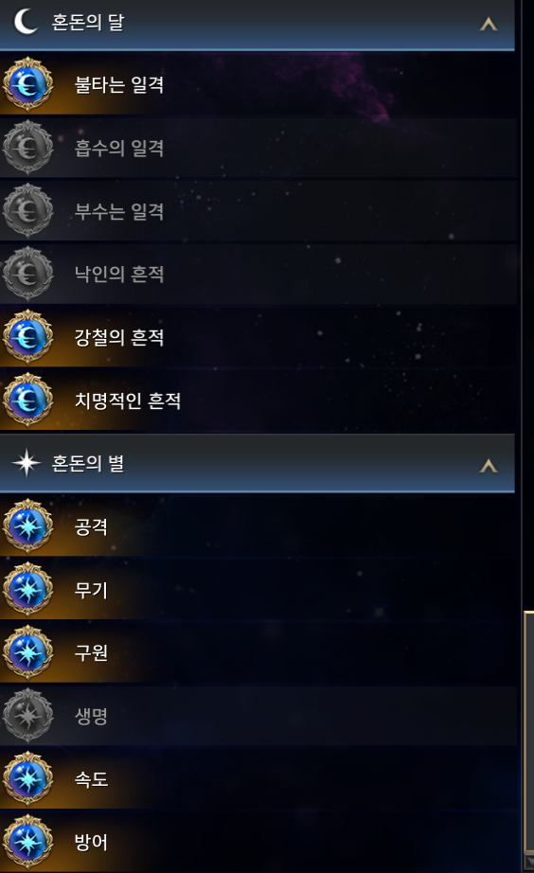Click the 강철의 흔적 blue moon icon
The height and width of the screenshot is (873, 534).
27,337
